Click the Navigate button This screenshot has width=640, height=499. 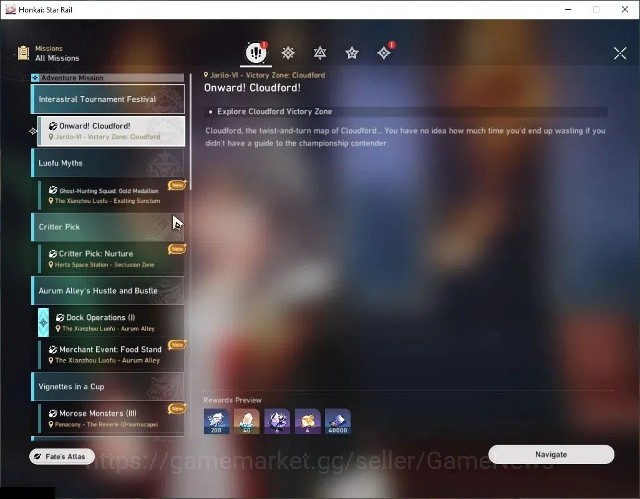coord(551,455)
